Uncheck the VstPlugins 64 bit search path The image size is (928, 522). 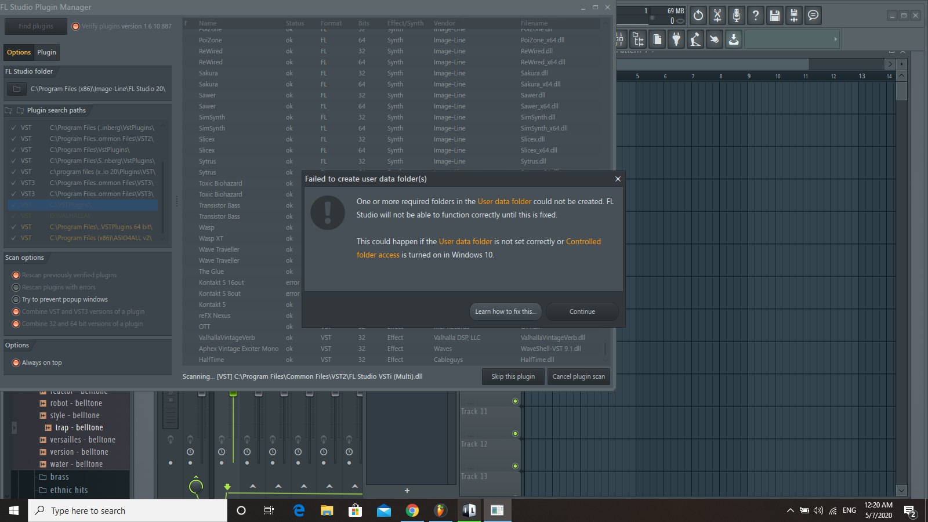click(x=13, y=227)
